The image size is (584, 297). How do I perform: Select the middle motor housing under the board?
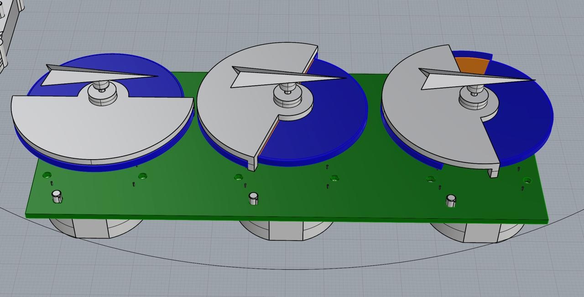[286, 230]
